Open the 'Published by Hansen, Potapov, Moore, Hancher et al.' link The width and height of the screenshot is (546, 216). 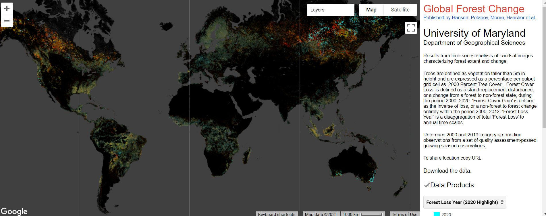pos(479,17)
